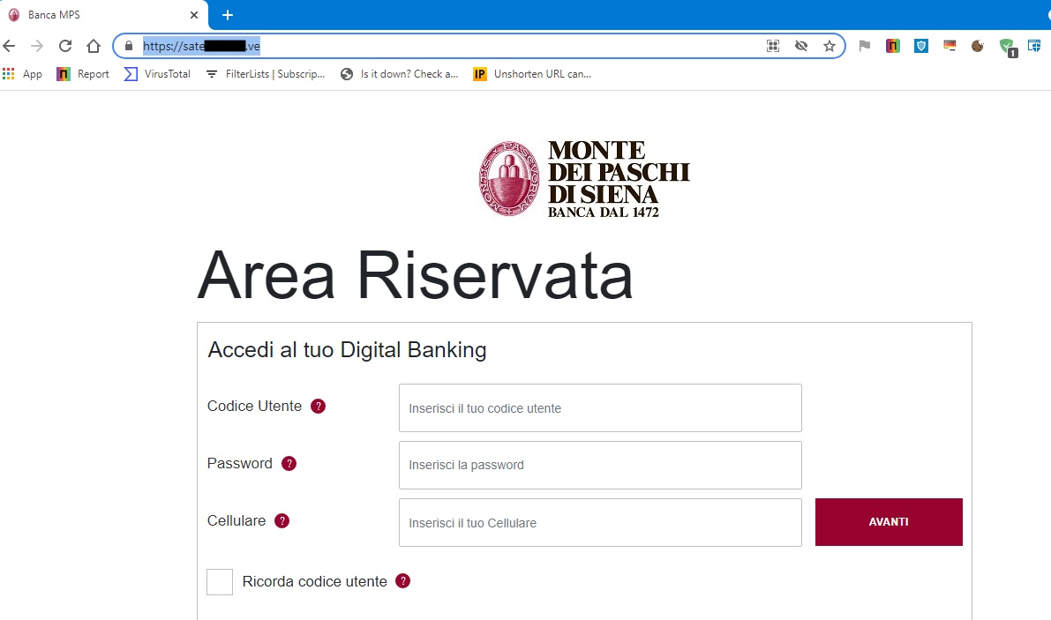Tick the Ricorda codice utente checkbox

220,582
